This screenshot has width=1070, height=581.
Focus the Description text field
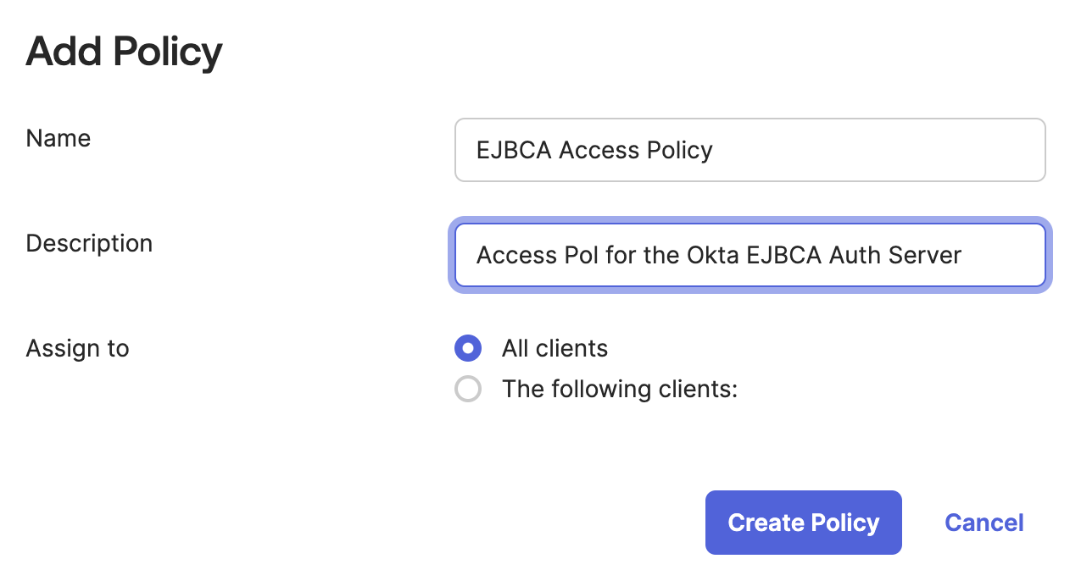pos(750,255)
